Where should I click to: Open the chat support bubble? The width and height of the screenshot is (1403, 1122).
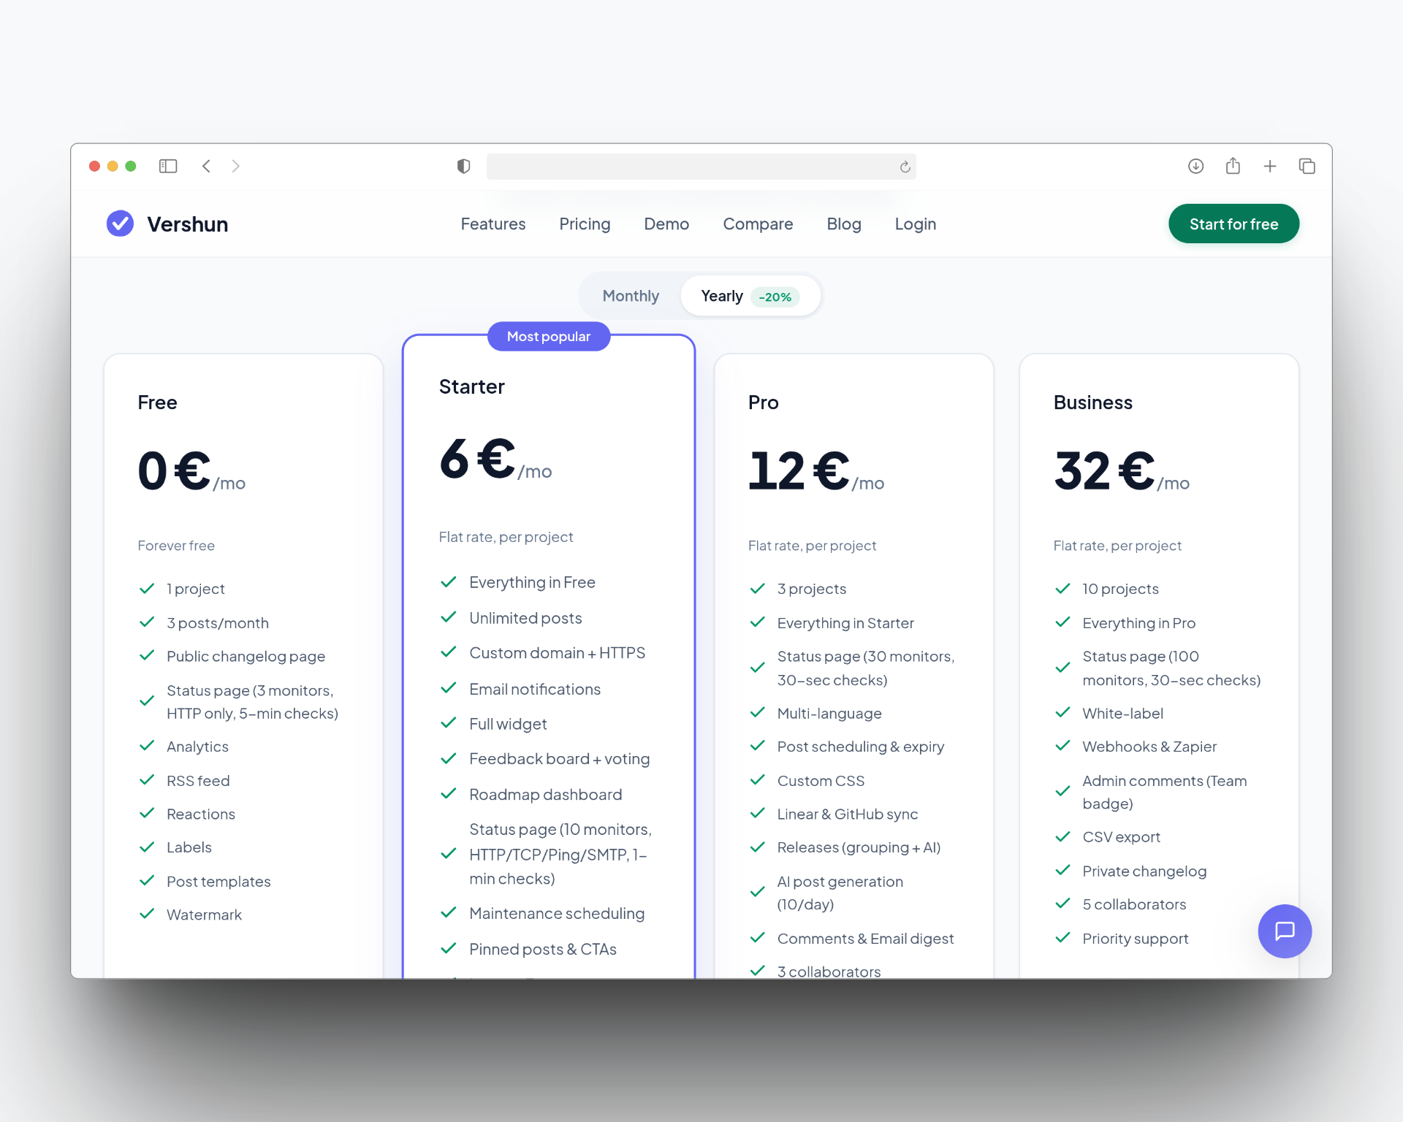pyautogui.click(x=1284, y=931)
